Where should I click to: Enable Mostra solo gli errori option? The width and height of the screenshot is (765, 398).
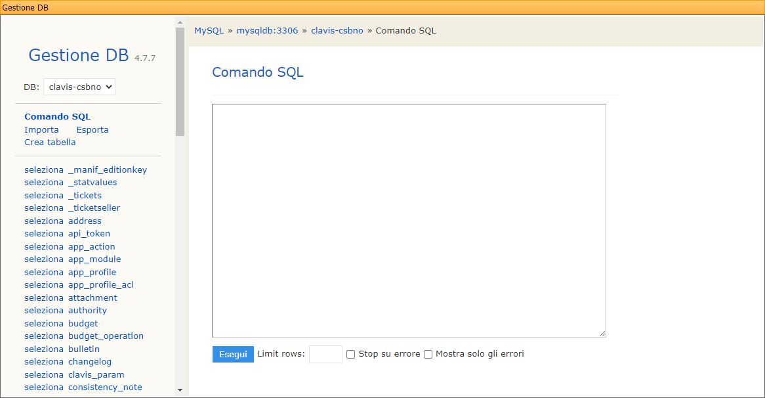point(428,354)
